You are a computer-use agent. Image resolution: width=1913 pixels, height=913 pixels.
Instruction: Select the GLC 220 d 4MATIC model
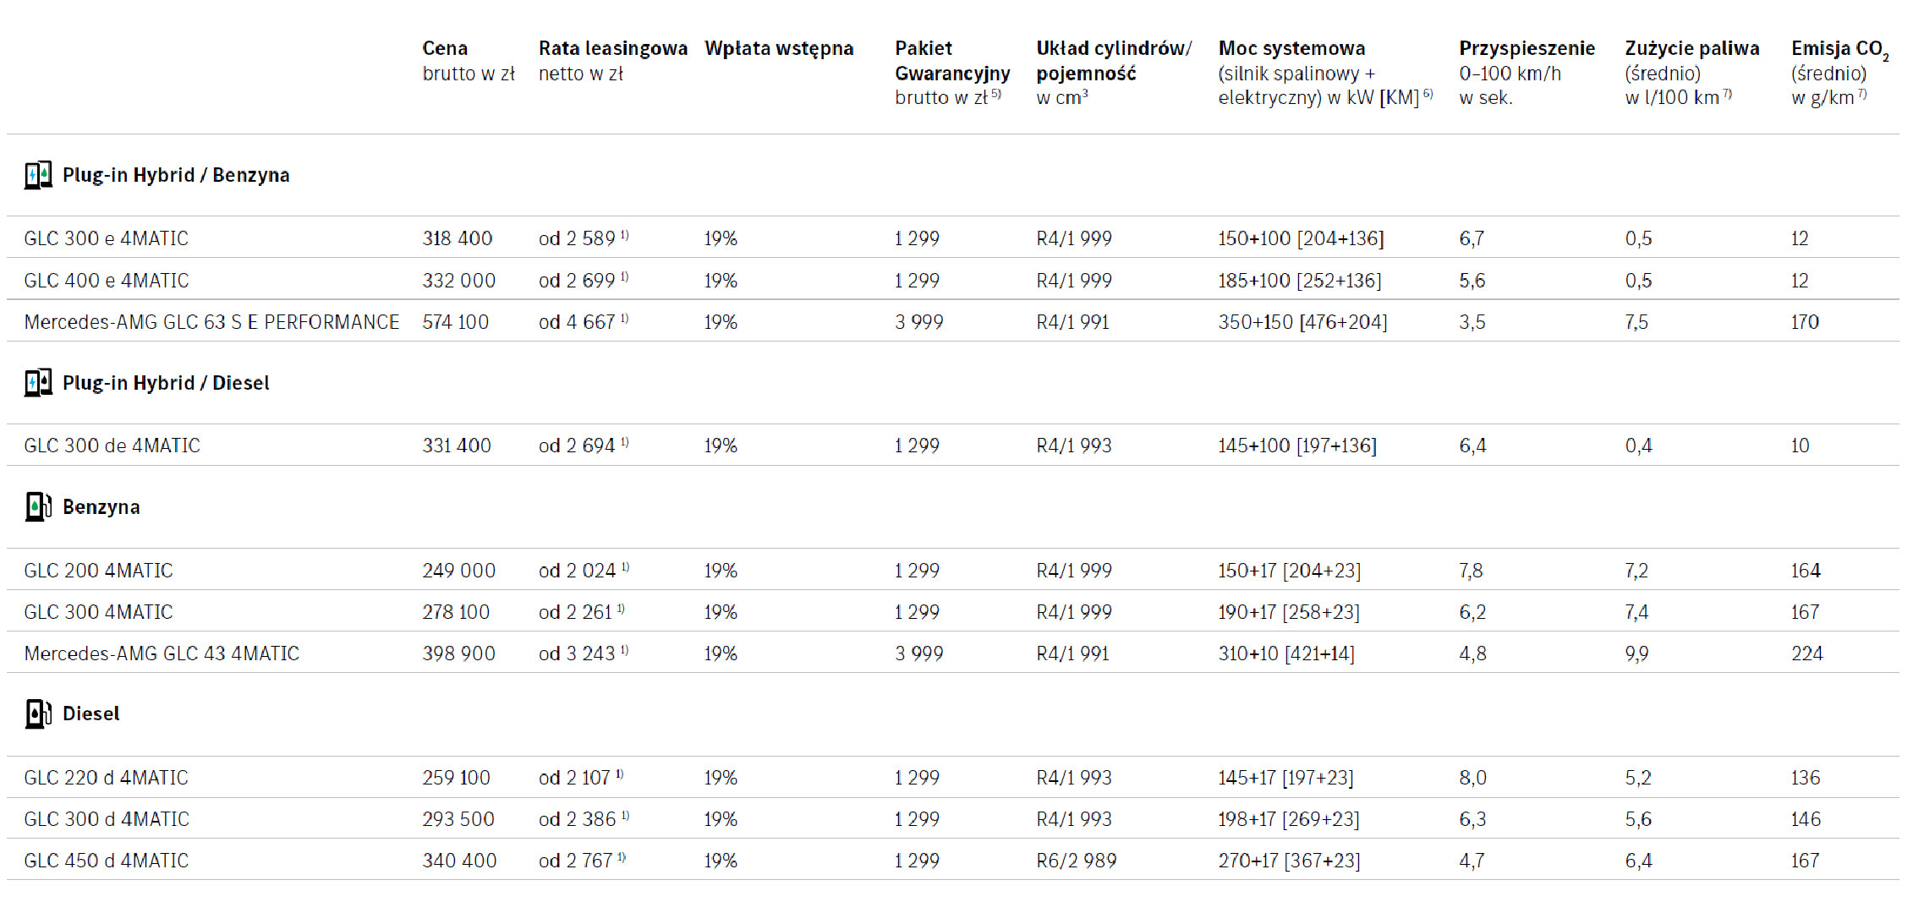coord(106,778)
